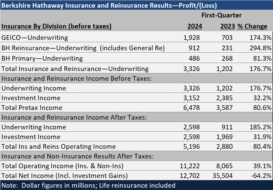Select the BH Primary—Underwriting row label
This screenshot has width=273, height=190.
coord(42,58)
